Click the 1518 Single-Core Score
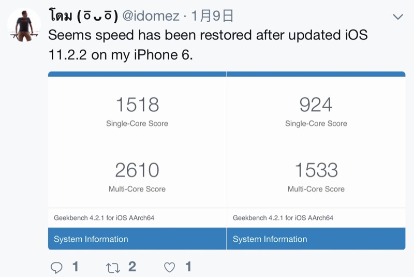The height and width of the screenshot is (277, 414). pyautogui.click(x=137, y=105)
